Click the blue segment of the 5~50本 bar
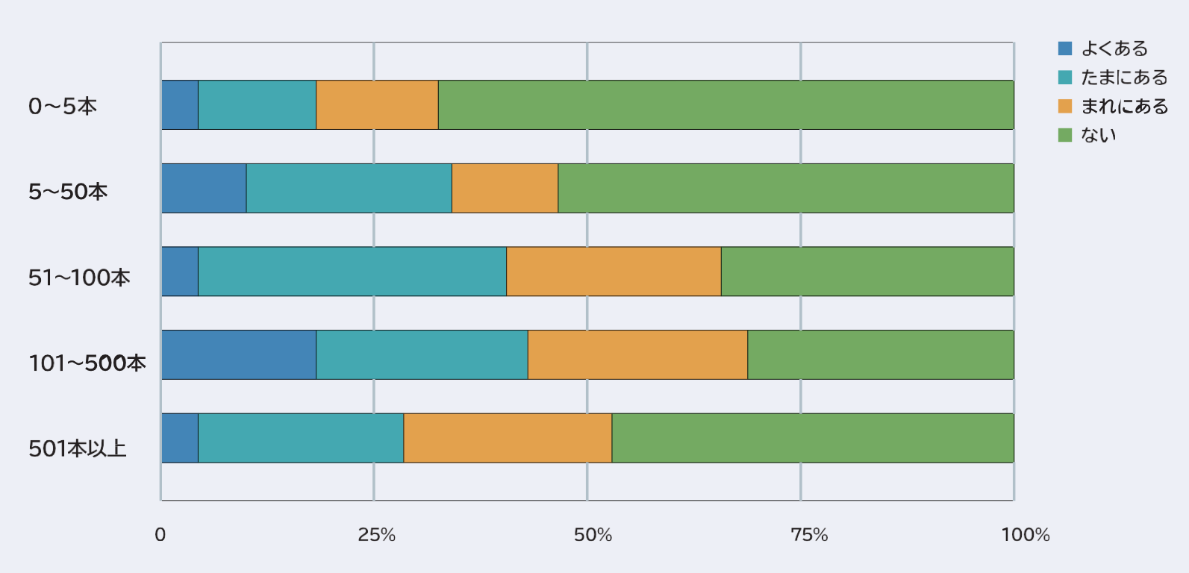 [204, 188]
